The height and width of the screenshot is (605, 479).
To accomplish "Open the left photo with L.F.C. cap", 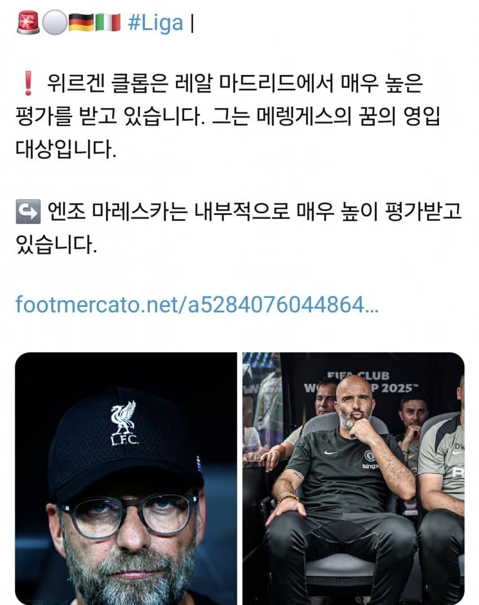I will pos(126,479).
